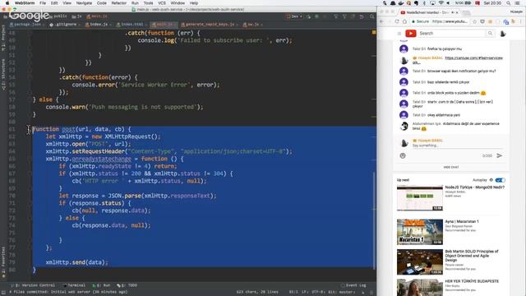This screenshot has width=526, height=296.
Task: Open Bob Martin SOLID Principles video title
Action: click(x=471, y=256)
